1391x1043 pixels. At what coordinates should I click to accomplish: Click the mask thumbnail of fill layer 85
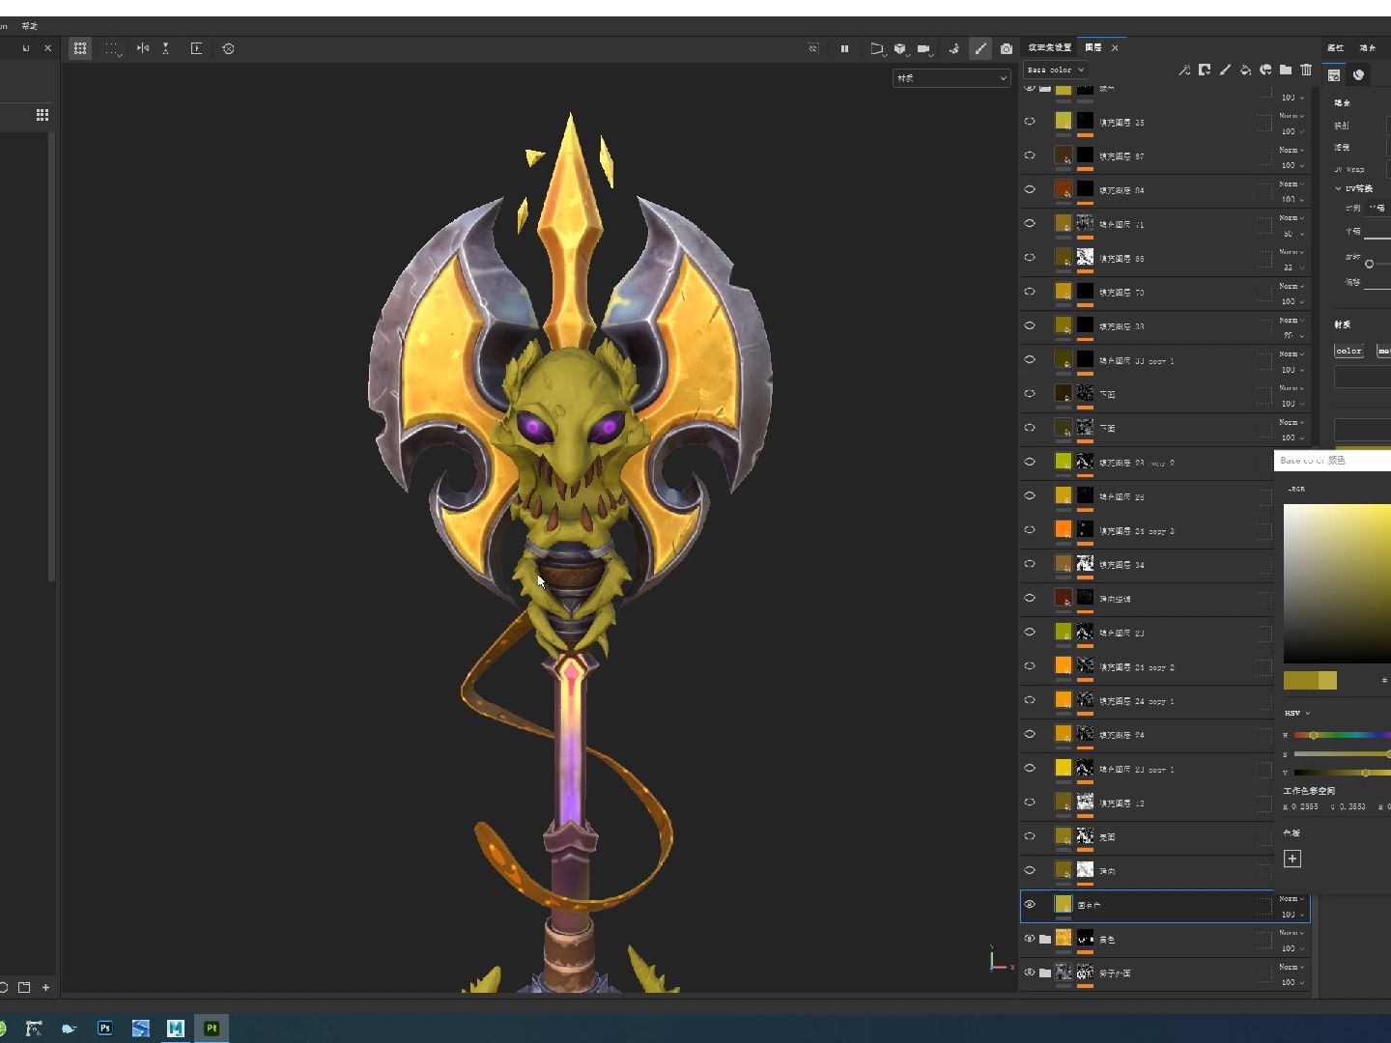1085,257
